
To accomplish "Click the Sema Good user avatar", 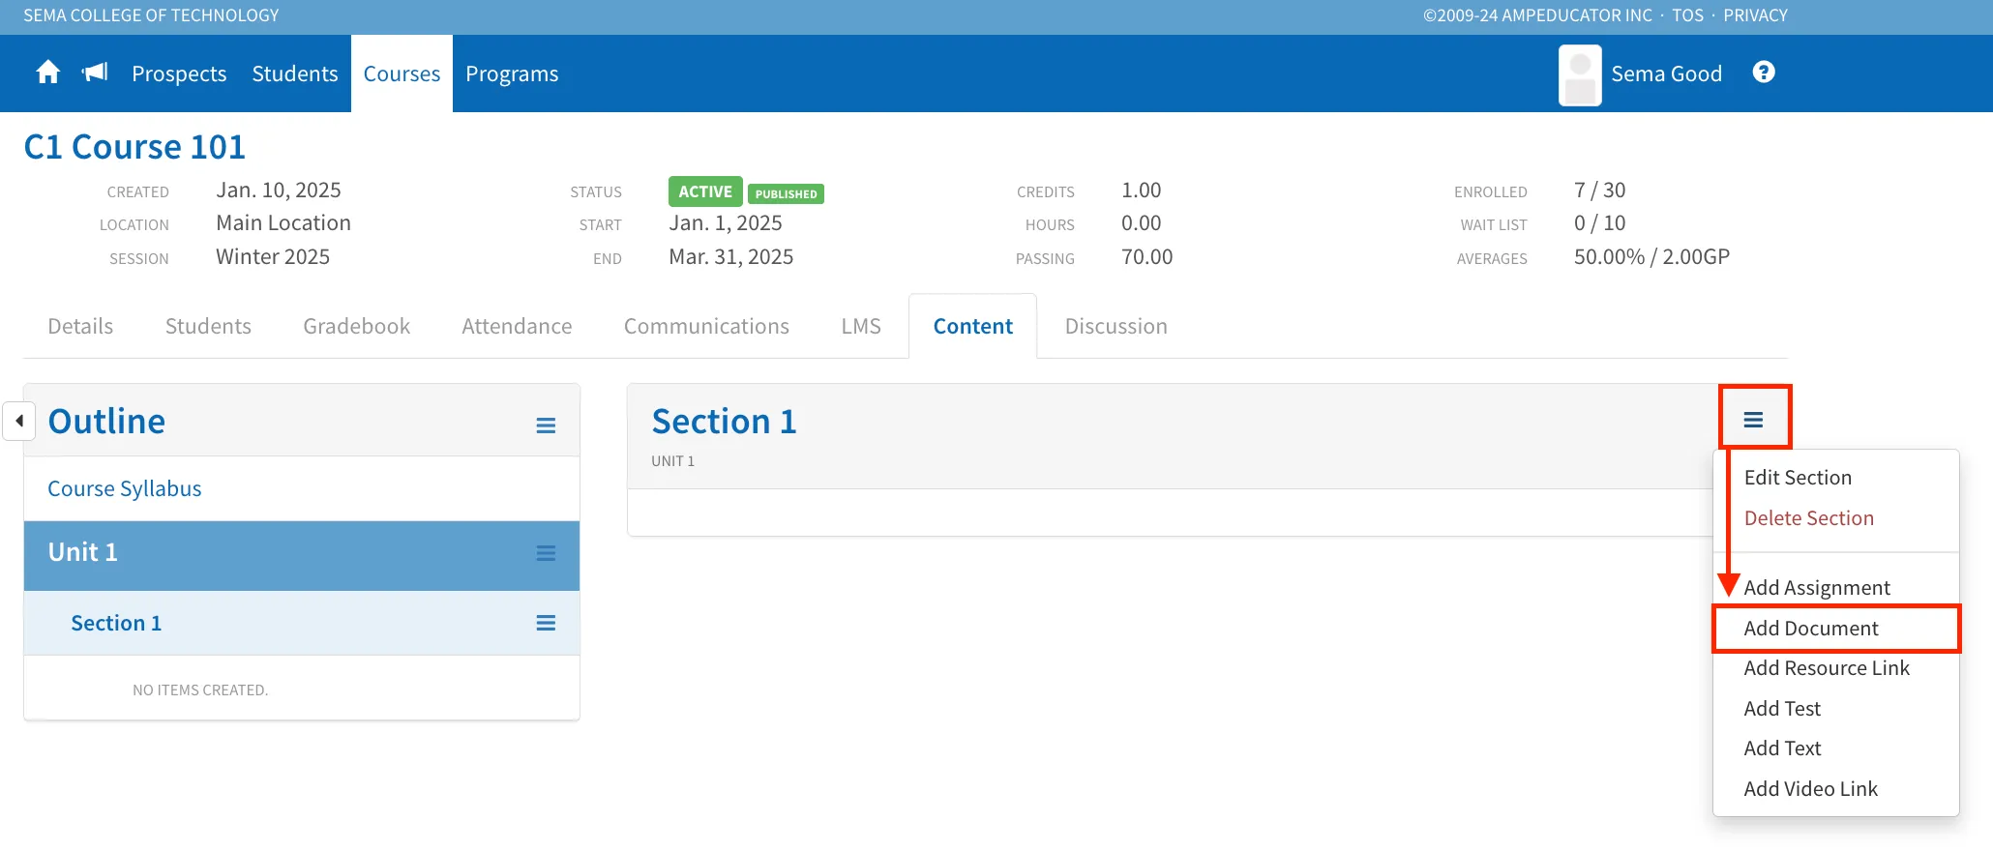I will coord(1580,74).
